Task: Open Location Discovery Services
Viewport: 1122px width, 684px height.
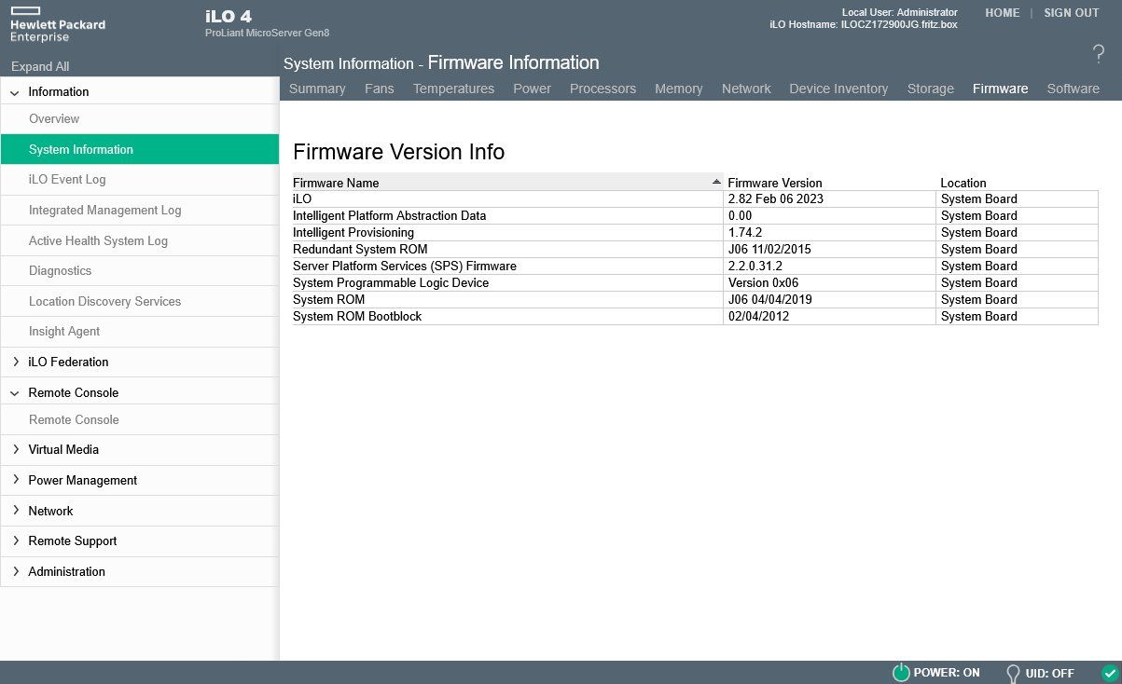Action: 140,301
